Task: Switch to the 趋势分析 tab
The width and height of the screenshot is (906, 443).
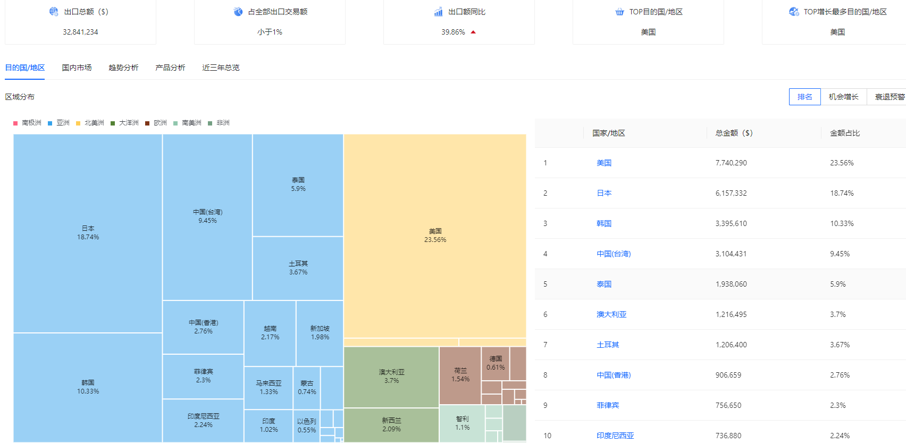Action: 123,68
